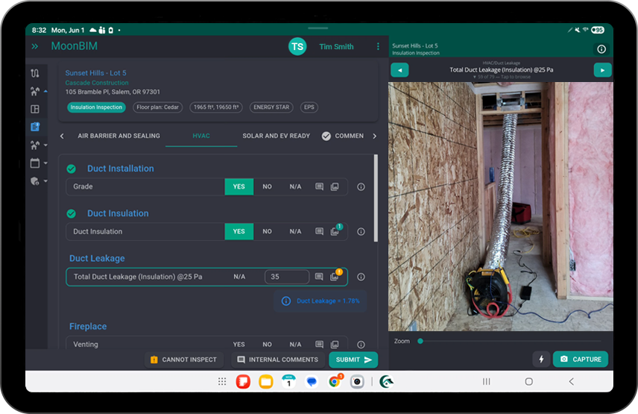
Task: Click Duct Leakage = 1.78% info note
Action: click(320, 301)
